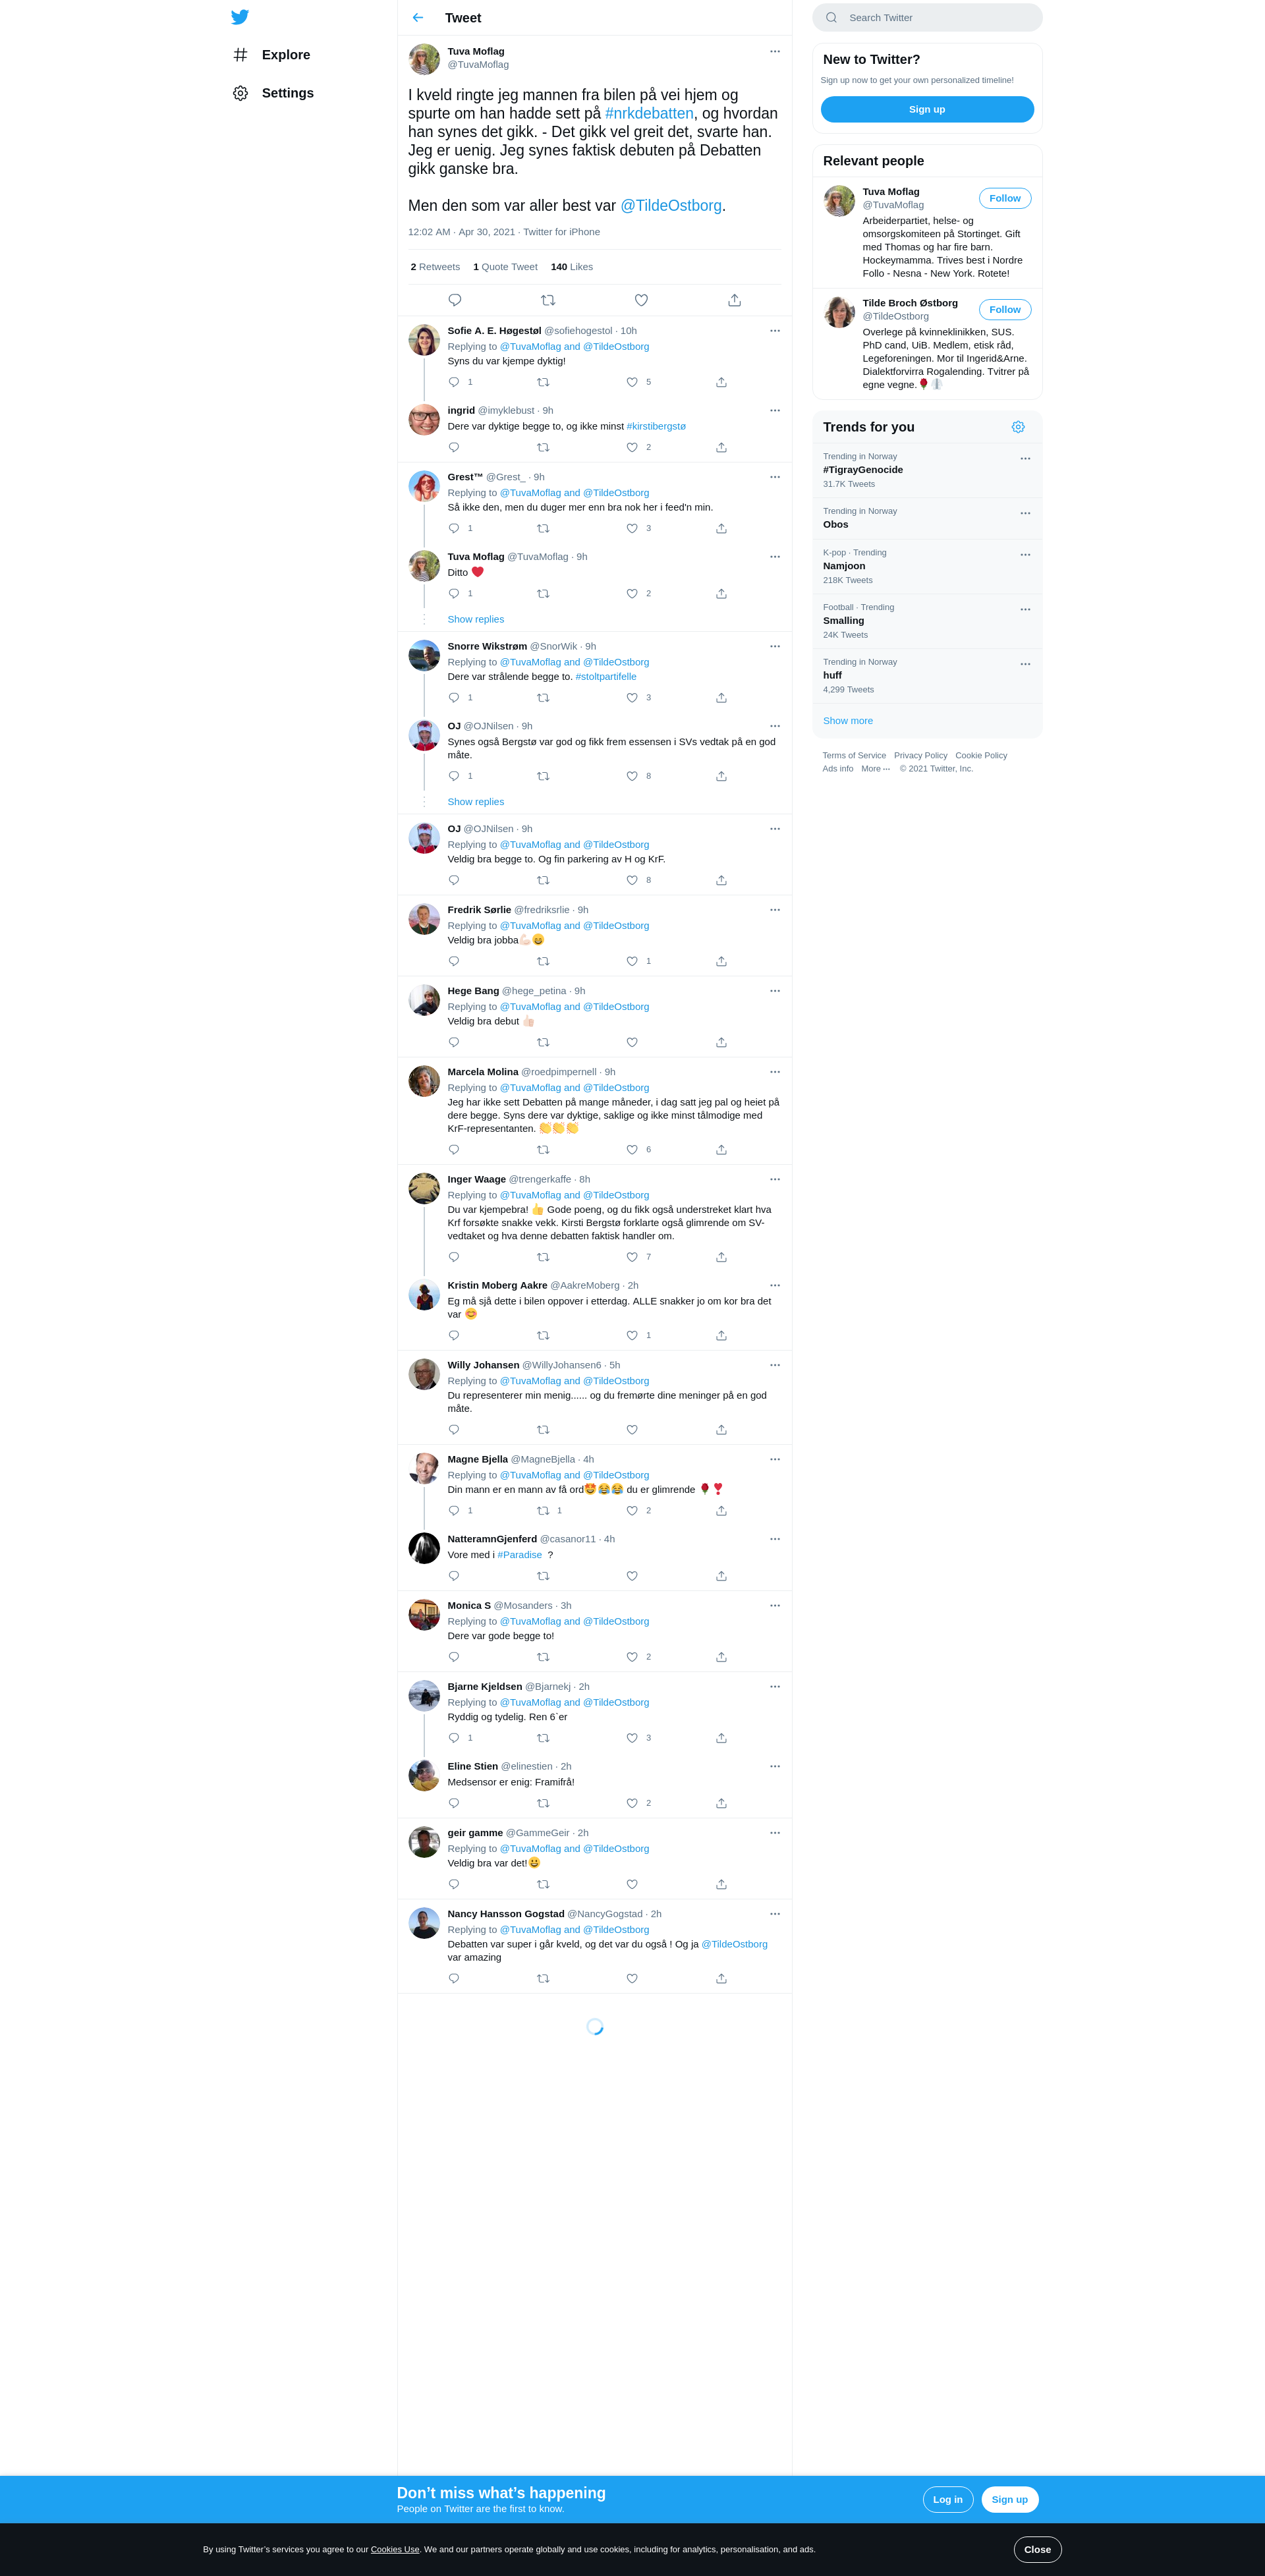Screen dimensions: 1265x2576
Task: Open more options on the main tweet
Action: [x=775, y=51]
